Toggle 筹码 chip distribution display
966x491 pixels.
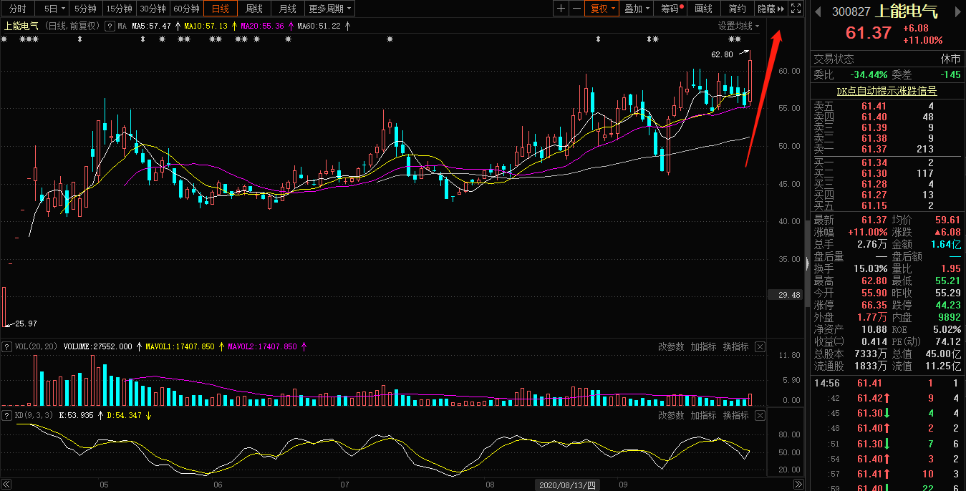pyautogui.click(x=672, y=9)
